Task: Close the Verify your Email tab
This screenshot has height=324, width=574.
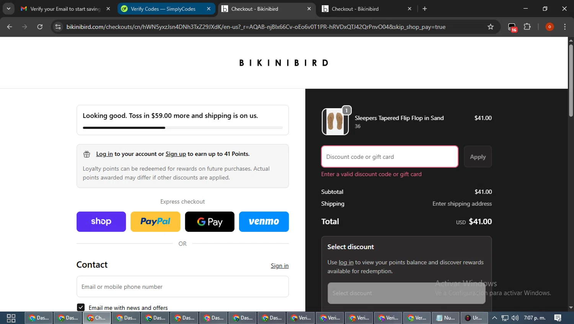Action: [x=108, y=9]
